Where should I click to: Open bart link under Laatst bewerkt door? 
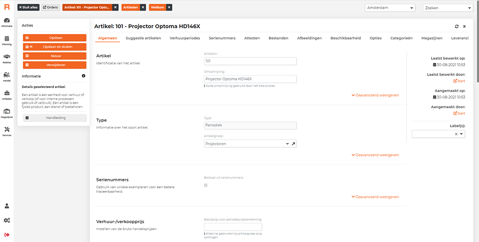pos(459,81)
